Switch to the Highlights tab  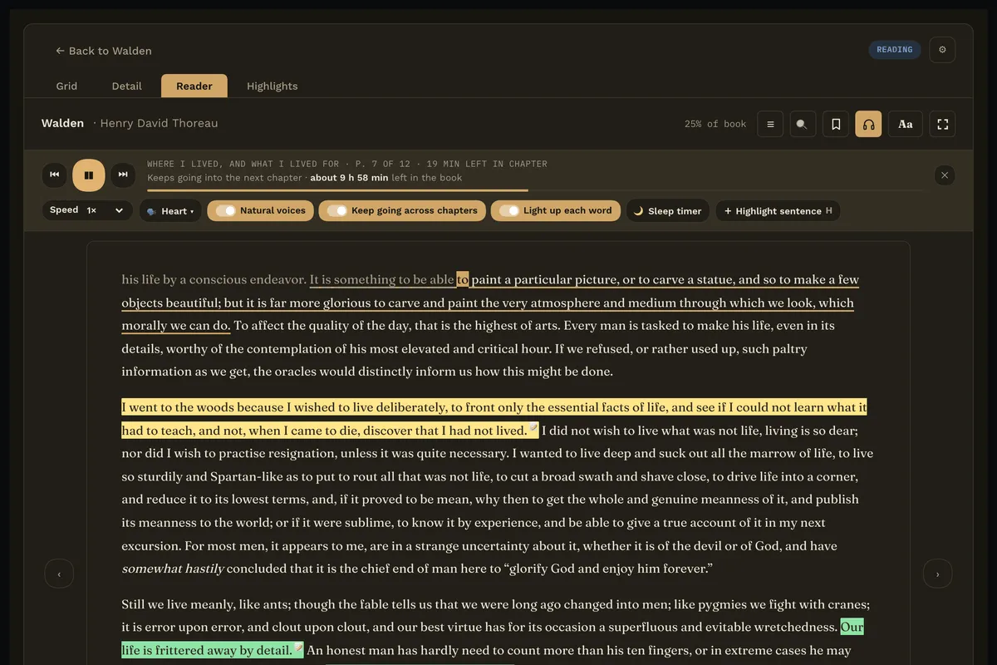[272, 86]
